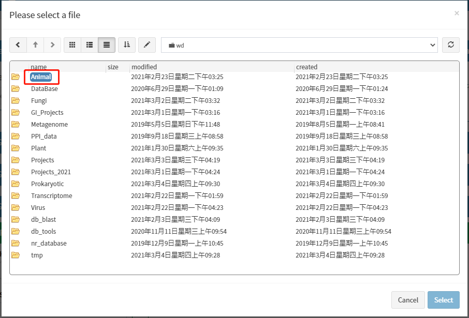Screen dimensions: 469x318
Task: Select the DataBase folder
Action: [45, 89]
